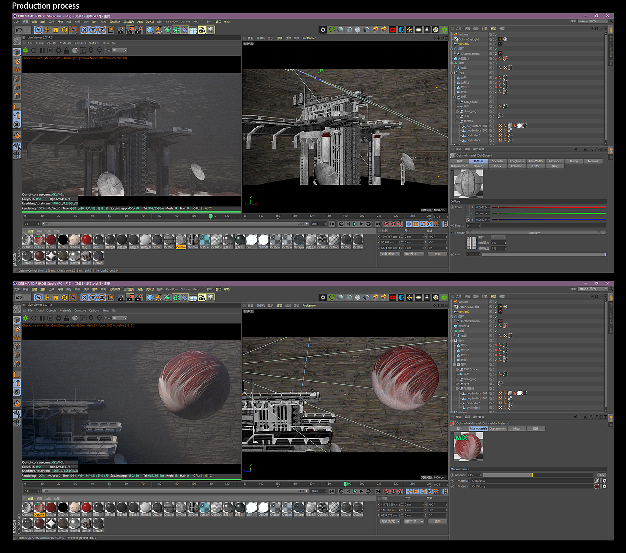Screen dimensions: 626x553
Task: Select the Scale tool in top screenshot toolbar
Action: [56, 30]
